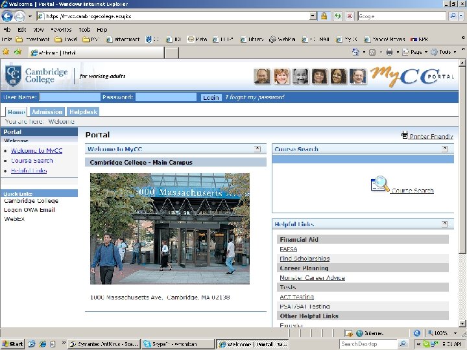Click help icon on Course Search panel
467x350 pixels.
point(445,149)
